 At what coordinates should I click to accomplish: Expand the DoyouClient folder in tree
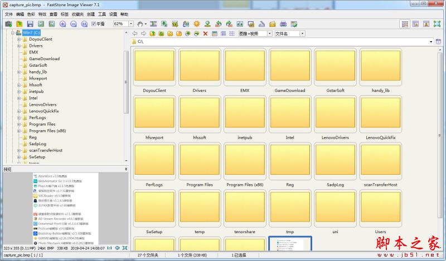(19, 39)
